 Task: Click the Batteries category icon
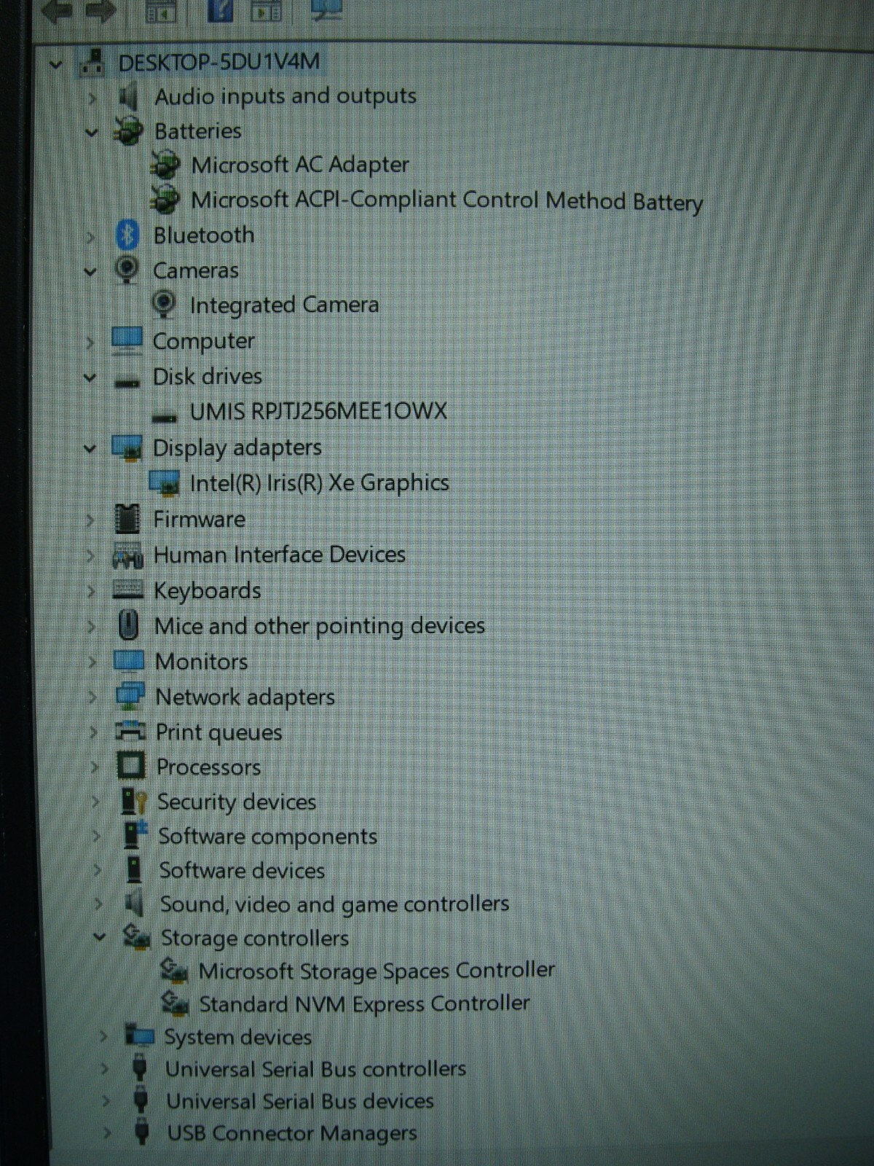pos(128,132)
